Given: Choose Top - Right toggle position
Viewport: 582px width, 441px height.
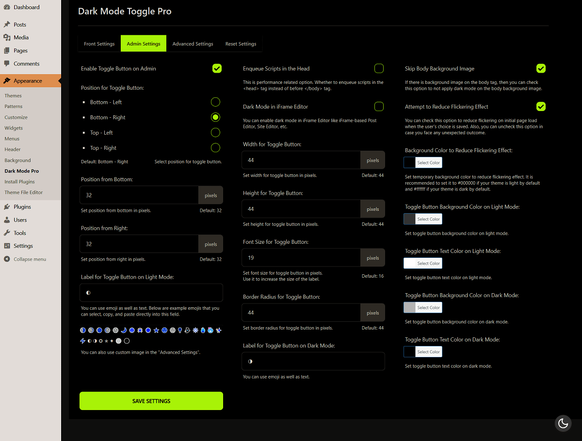Looking at the screenshot, I should [215, 148].
